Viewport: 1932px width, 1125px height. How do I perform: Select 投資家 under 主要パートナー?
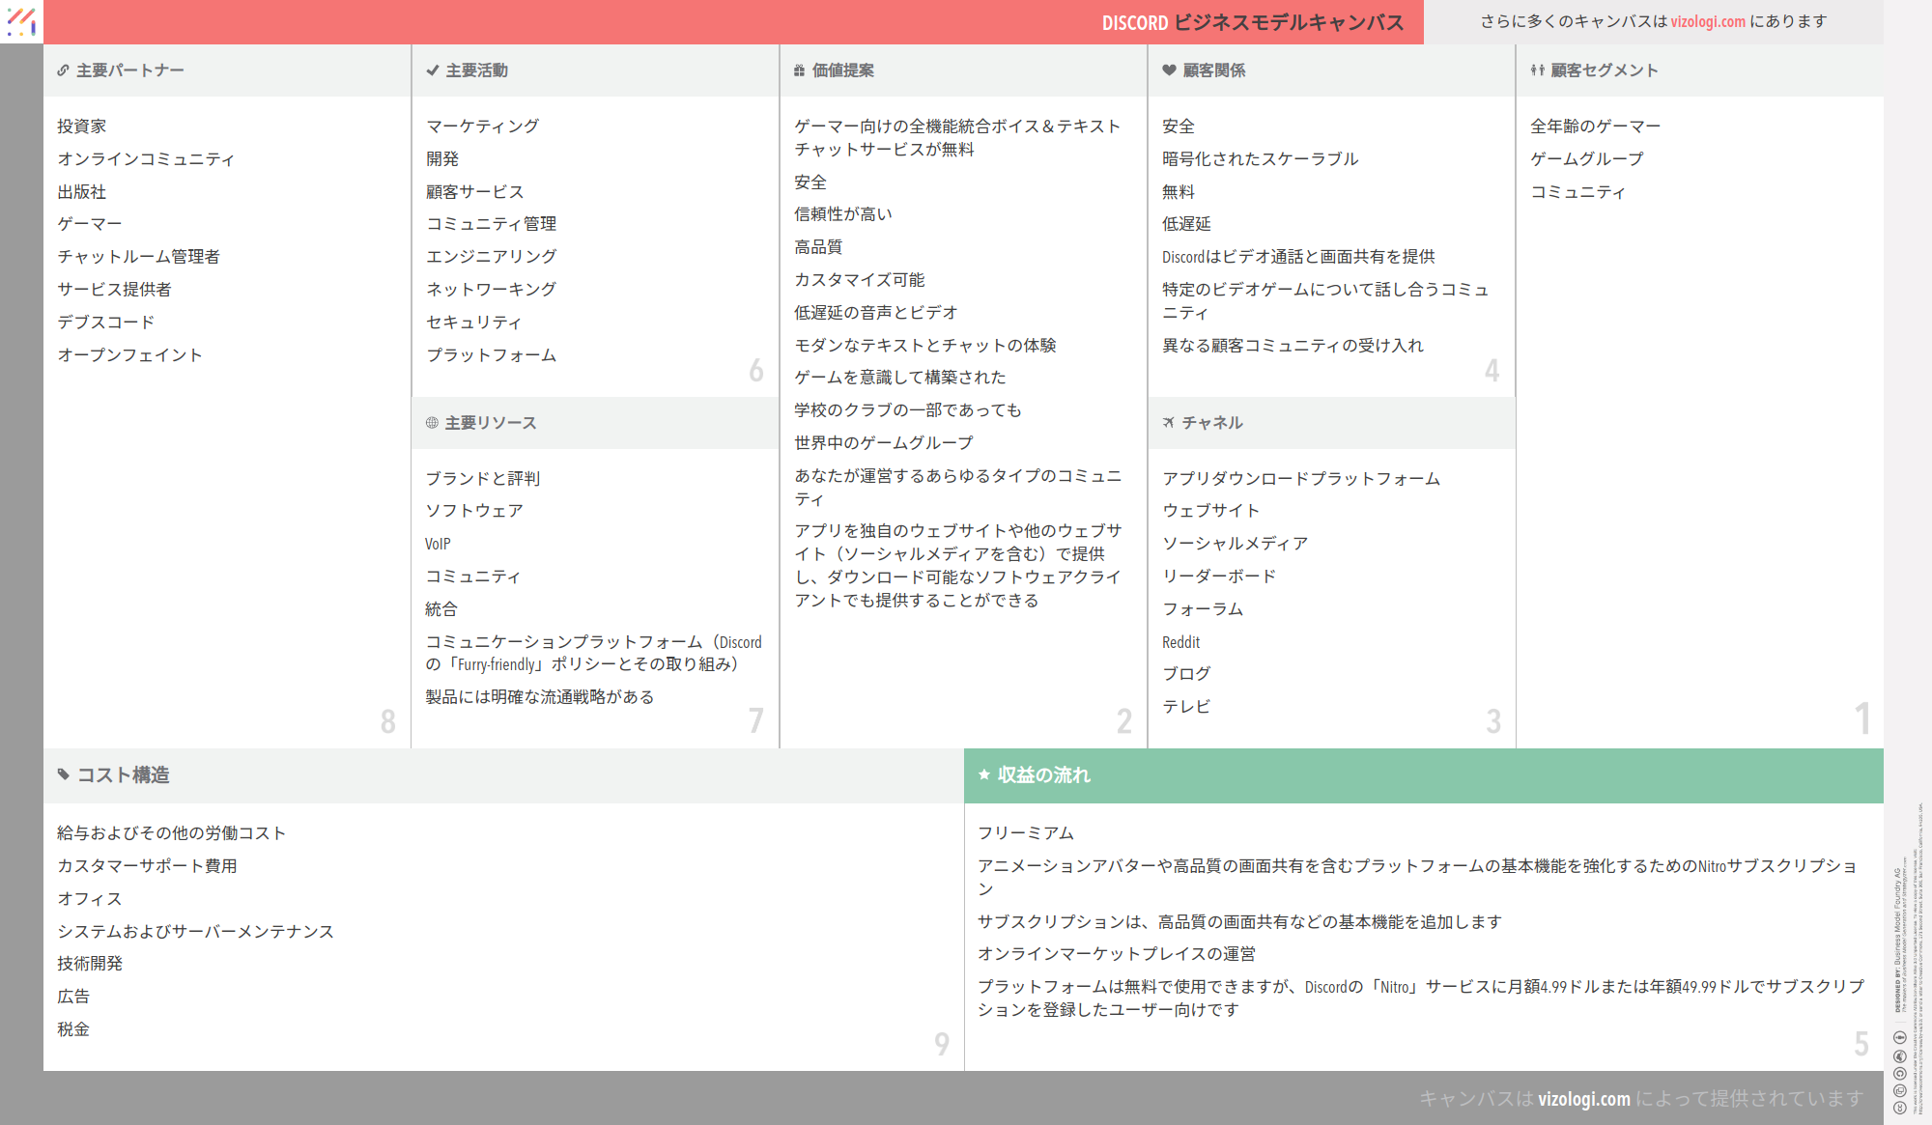pyautogui.click(x=83, y=125)
